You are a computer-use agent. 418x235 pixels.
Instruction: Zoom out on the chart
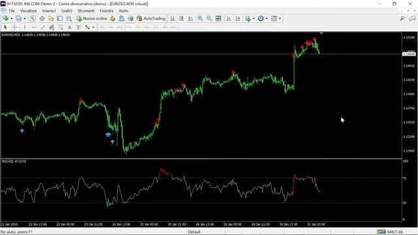click(209, 18)
